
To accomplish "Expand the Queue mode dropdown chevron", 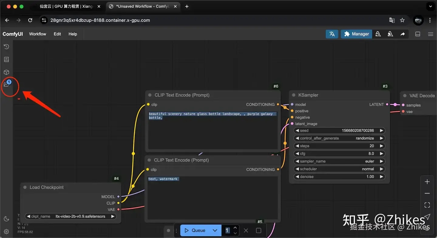I will (x=215, y=230).
